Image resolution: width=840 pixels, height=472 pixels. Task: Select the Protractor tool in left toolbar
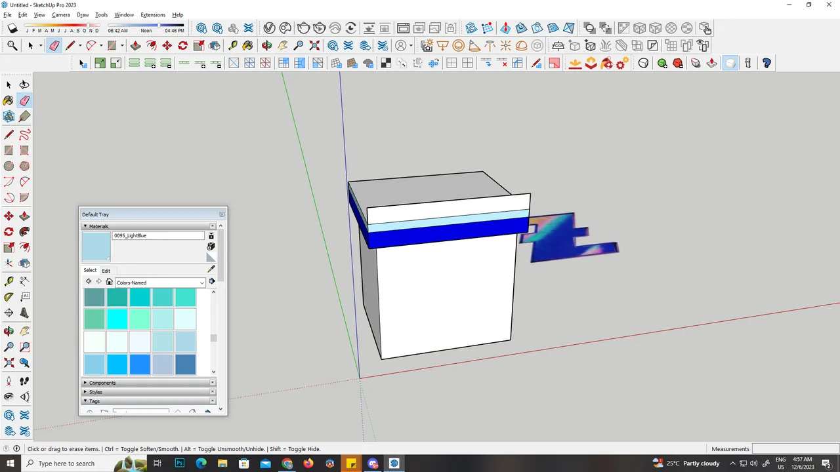click(9, 297)
